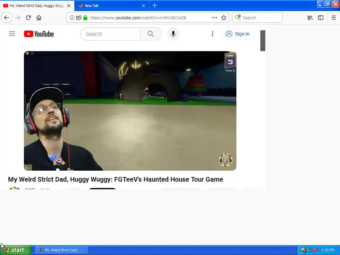Viewport: 340px width, 255px height.
Task: Click the URL in the address bar
Action: coord(138,18)
